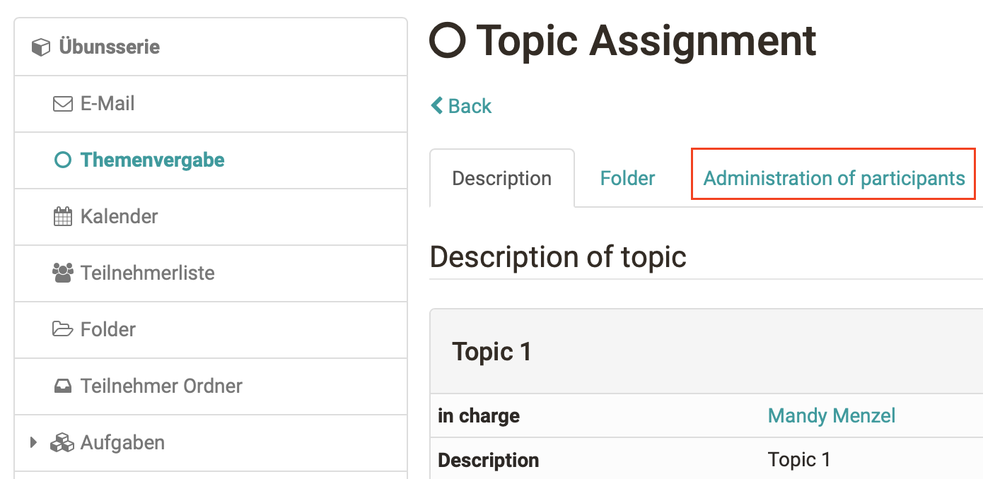Switch to the Folder tab
Viewport: 983px width, 479px height.
click(x=627, y=178)
